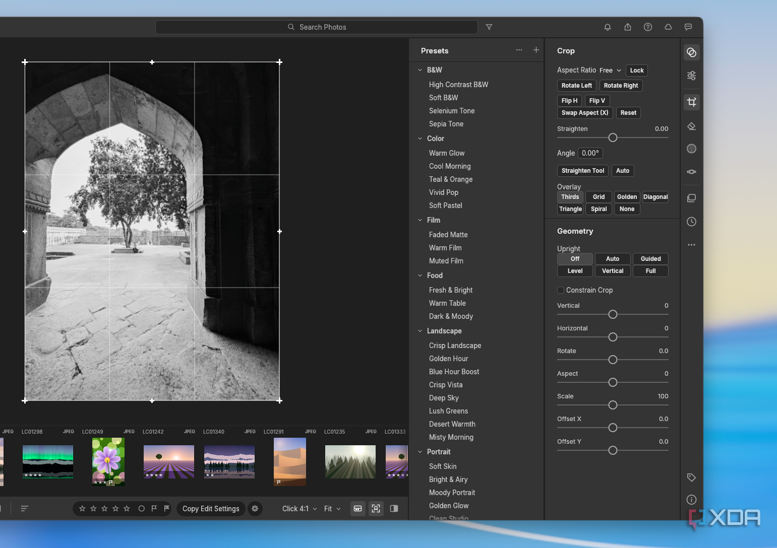Image resolution: width=777 pixels, height=548 pixels.
Task: Set Upright mode to Vertical
Action: (613, 271)
